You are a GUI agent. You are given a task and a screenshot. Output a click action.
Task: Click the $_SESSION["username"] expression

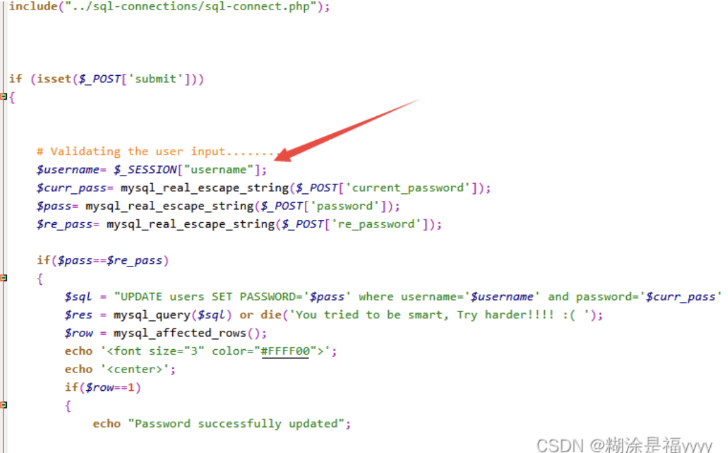[x=190, y=170]
